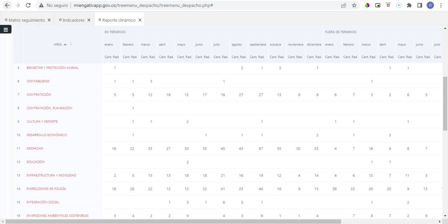This screenshot has height=224, width=448.
Task: Click the picture-in-picture extension icon
Action: [x=378, y=5]
